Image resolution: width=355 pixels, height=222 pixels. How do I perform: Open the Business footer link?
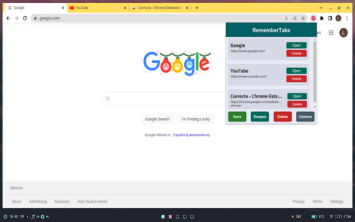click(62, 201)
